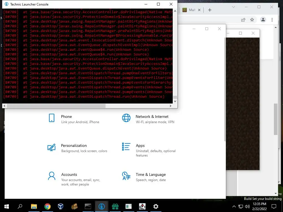Open the wooden-crate app on the taskbar
Screen dimensions: 283x212
click(74, 206)
